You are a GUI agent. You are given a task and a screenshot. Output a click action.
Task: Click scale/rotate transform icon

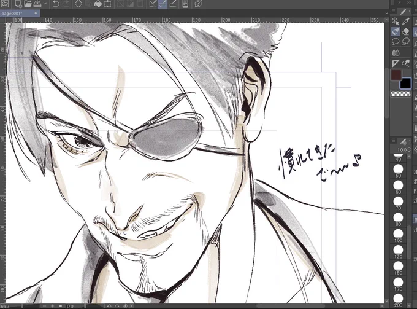[x=108, y=4]
